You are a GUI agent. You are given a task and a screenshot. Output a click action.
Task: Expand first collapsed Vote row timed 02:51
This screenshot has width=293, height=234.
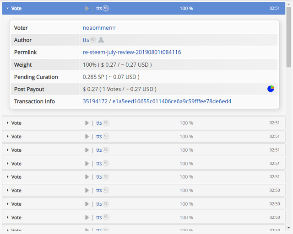(143, 123)
